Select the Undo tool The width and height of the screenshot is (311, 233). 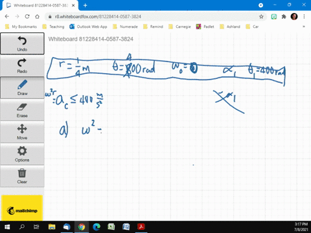click(x=22, y=43)
